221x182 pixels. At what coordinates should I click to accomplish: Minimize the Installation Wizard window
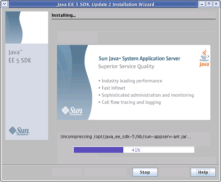(202, 4)
